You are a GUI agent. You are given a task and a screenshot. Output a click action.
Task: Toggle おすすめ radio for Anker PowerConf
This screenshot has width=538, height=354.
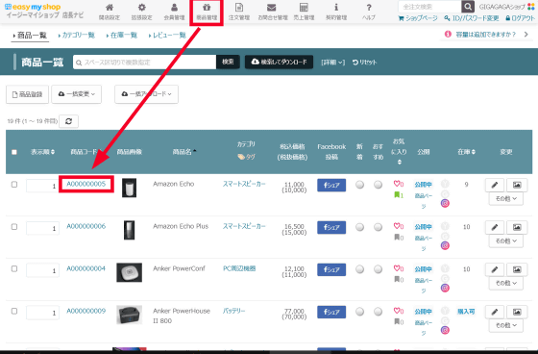tap(378, 269)
